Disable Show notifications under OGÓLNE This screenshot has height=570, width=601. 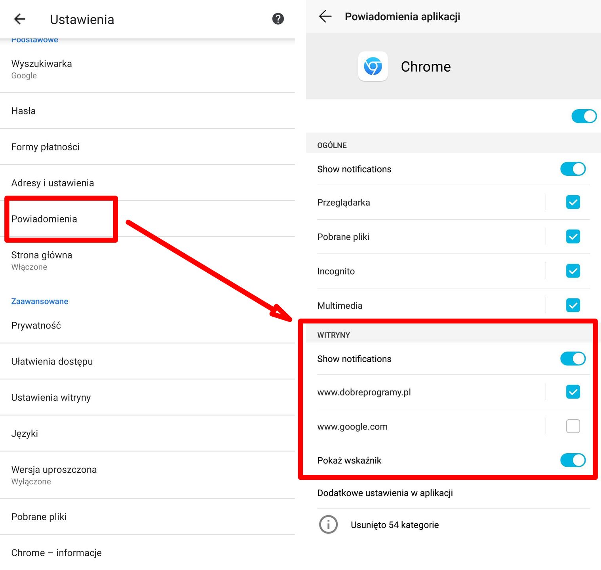click(573, 169)
